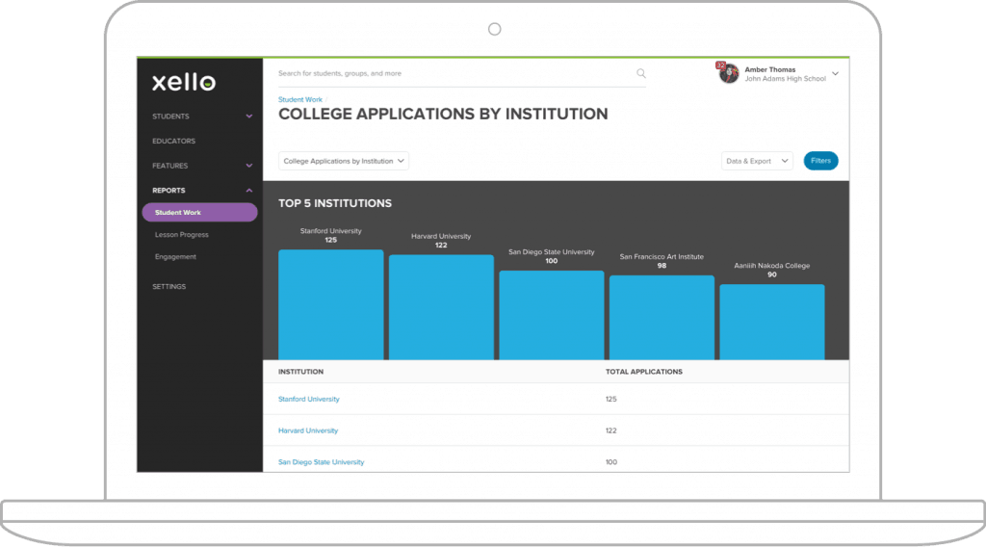Click the Student Work breadcrumb link
This screenshot has width=986, height=547.
[x=300, y=99]
